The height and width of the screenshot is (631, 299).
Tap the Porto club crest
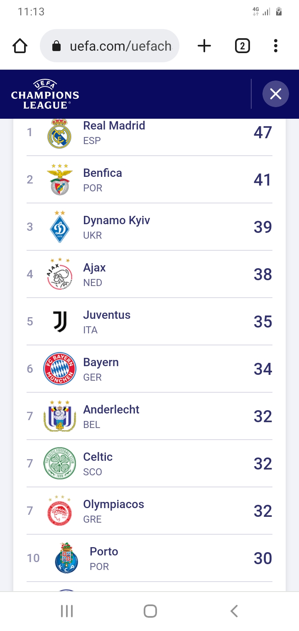(66, 558)
